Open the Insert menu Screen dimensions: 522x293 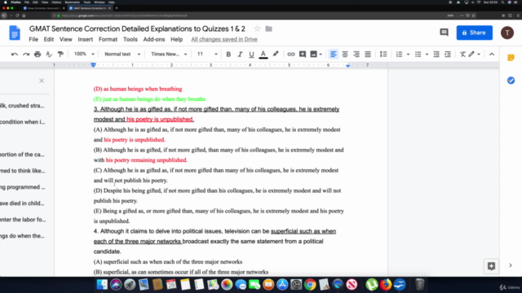[85, 39]
